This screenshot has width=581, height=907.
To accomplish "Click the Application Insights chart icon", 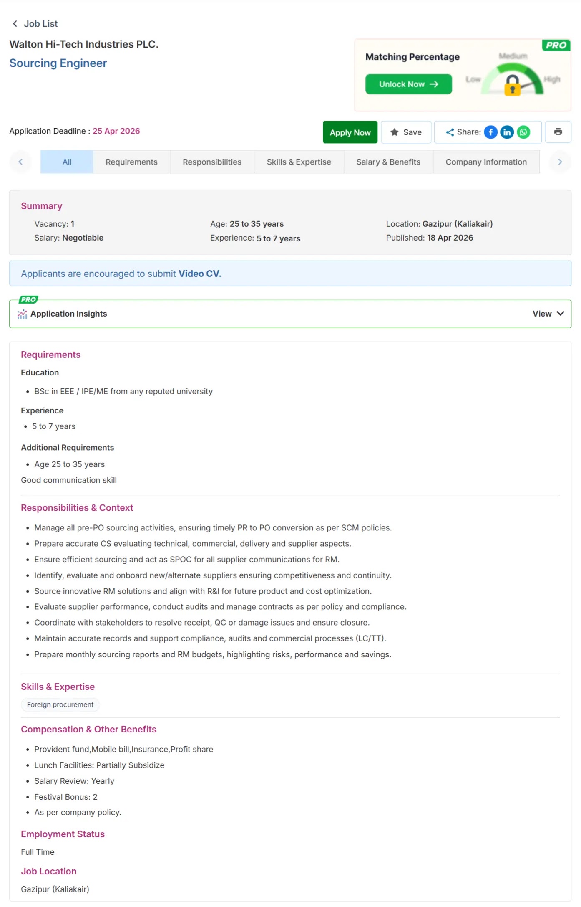I will point(22,314).
